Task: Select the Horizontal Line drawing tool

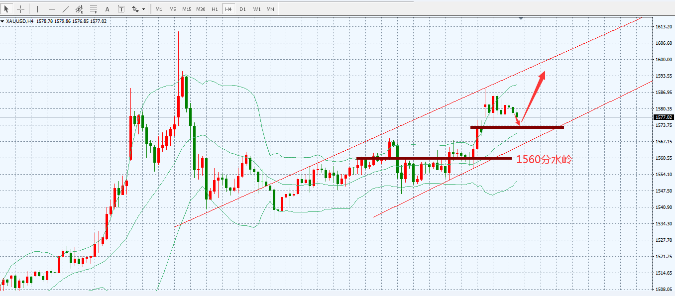Action: 52,9
